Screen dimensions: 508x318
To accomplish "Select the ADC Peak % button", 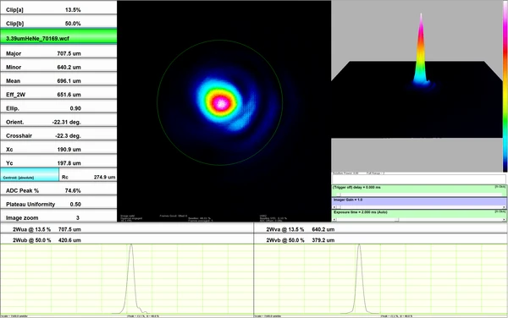I will [58, 190].
